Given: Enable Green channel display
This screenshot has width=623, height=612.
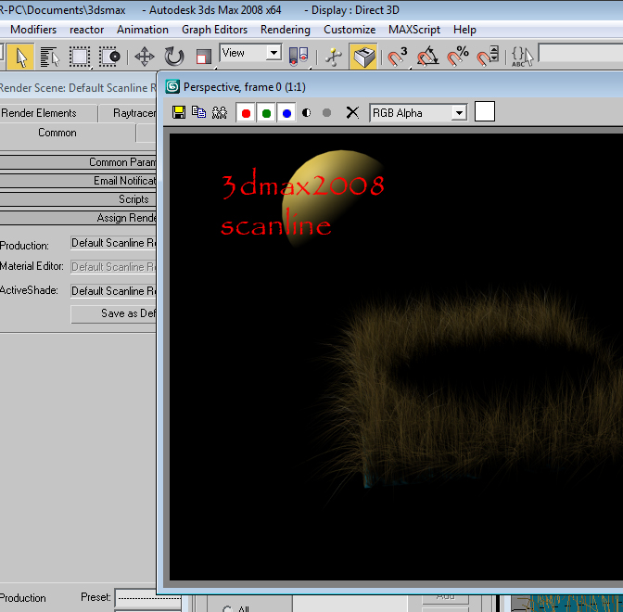Looking at the screenshot, I should click(266, 113).
